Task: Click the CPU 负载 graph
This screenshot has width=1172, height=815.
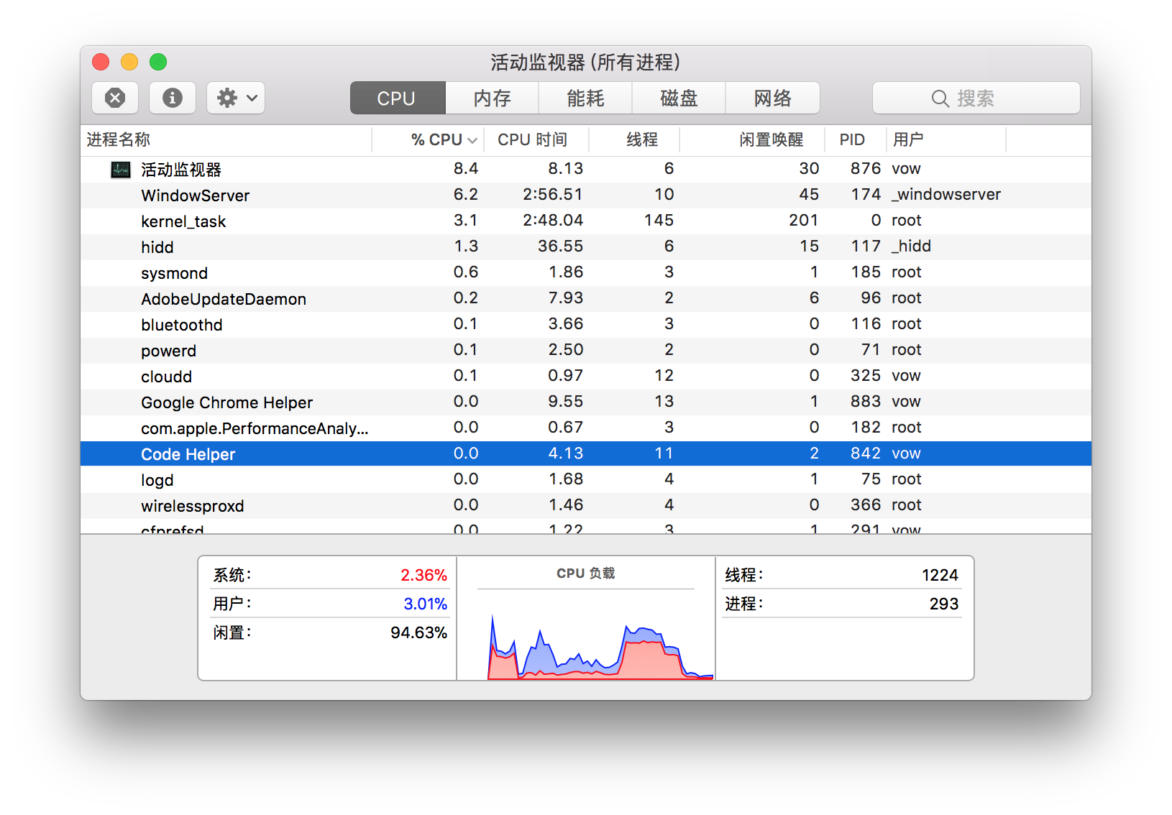Action: coord(600,645)
